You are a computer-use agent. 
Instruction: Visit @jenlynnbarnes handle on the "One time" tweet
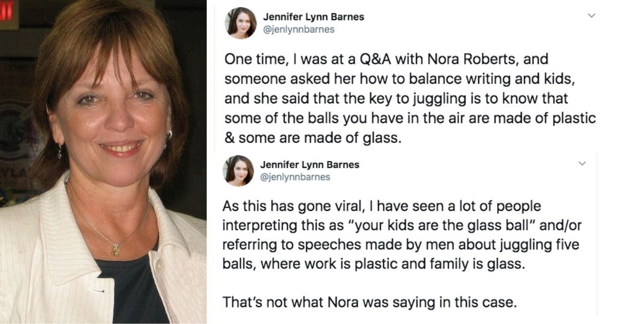tap(299, 29)
